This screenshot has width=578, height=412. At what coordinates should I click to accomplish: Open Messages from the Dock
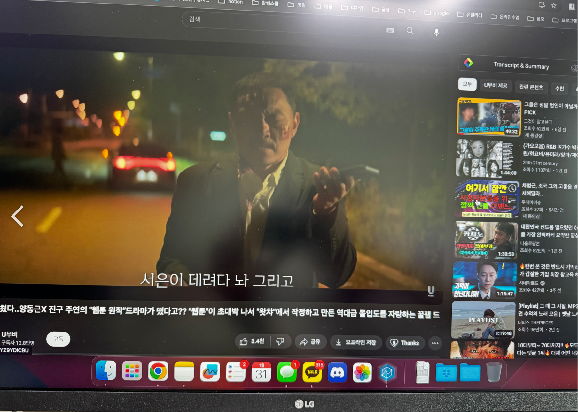[x=287, y=372]
